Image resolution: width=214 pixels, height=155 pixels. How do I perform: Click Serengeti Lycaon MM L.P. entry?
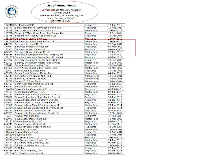(x=29, y=44)
